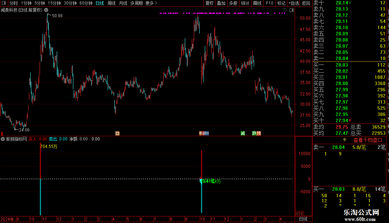Expand the 更多 periods menu

151,3
